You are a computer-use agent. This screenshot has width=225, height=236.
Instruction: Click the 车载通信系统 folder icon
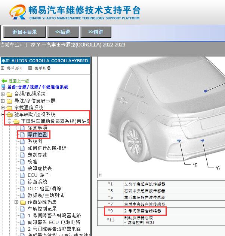(x=9, y=108)
